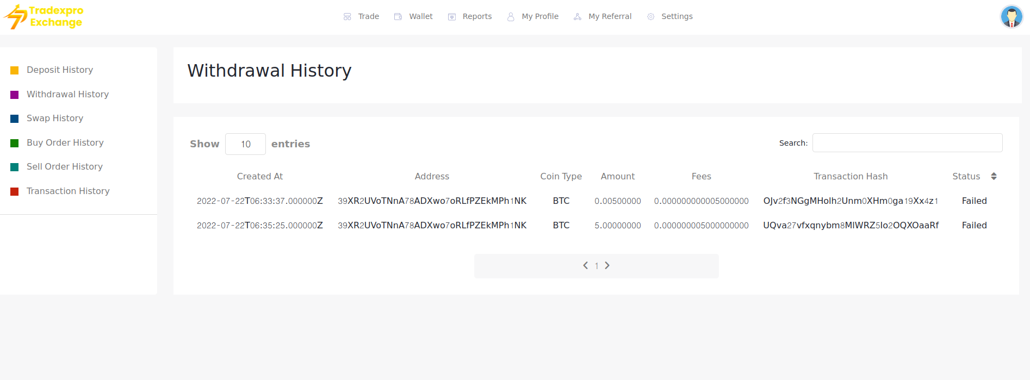Go to next page arrow
The width and height of the screenshot is (1030, 380).
(607, 265)
